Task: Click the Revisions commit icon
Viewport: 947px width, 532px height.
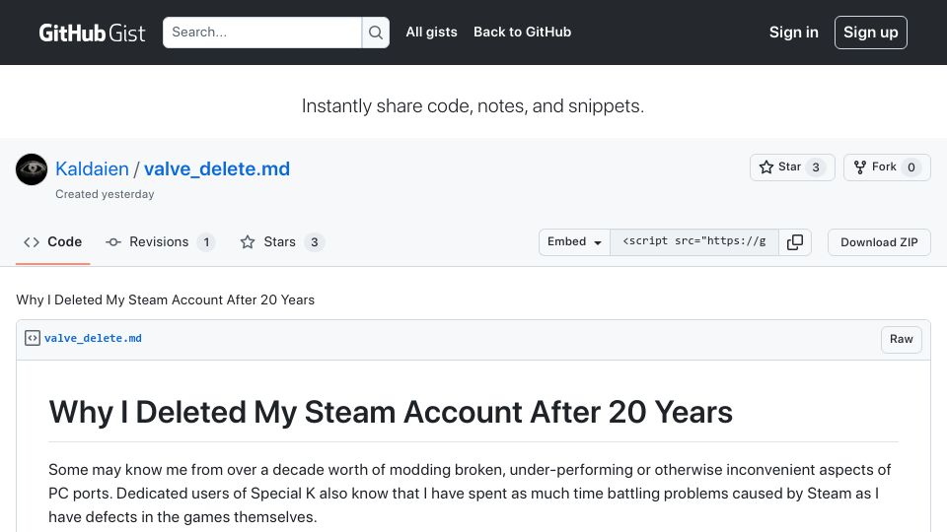Action: coord(112,242)
